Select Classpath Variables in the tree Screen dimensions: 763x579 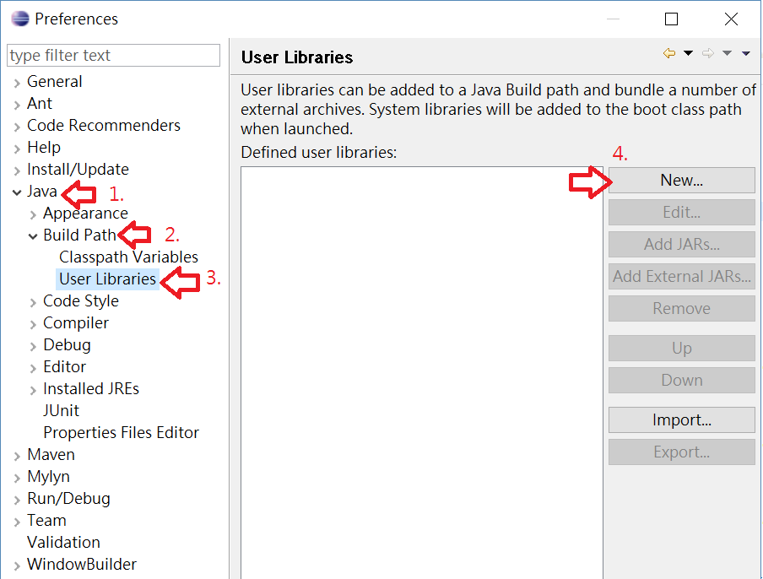click(128, 257)
